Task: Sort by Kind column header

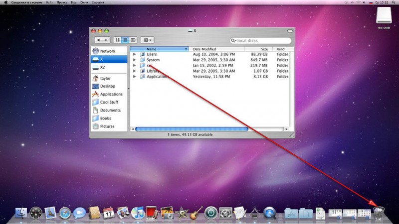Action: click(283, 49)
